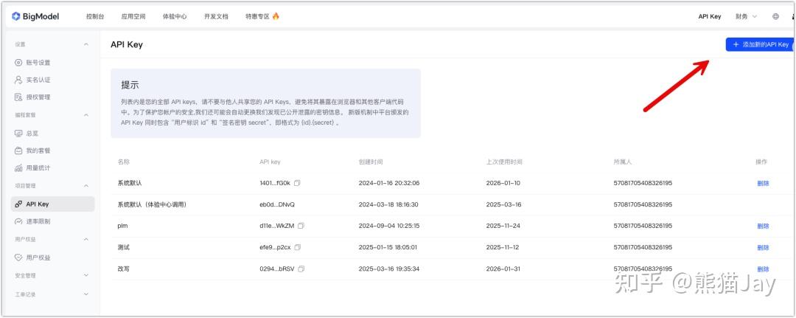Select API Key in top-right navigation
Screen dimensions: 796x318
point(710,16)
